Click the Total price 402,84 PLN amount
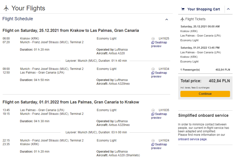 tap(219, 81)
